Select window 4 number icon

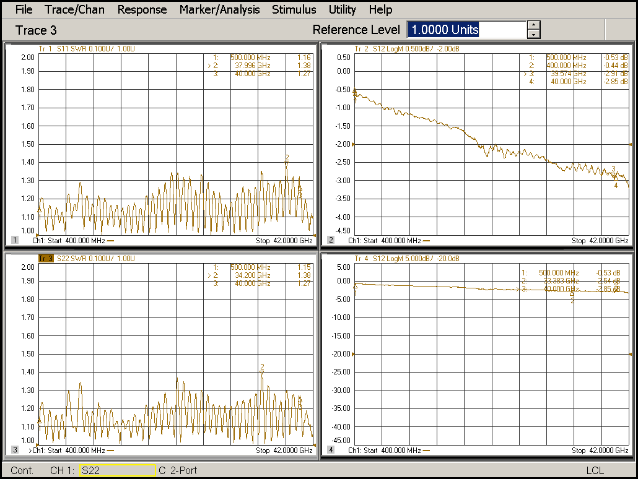[x=331, y=450]
